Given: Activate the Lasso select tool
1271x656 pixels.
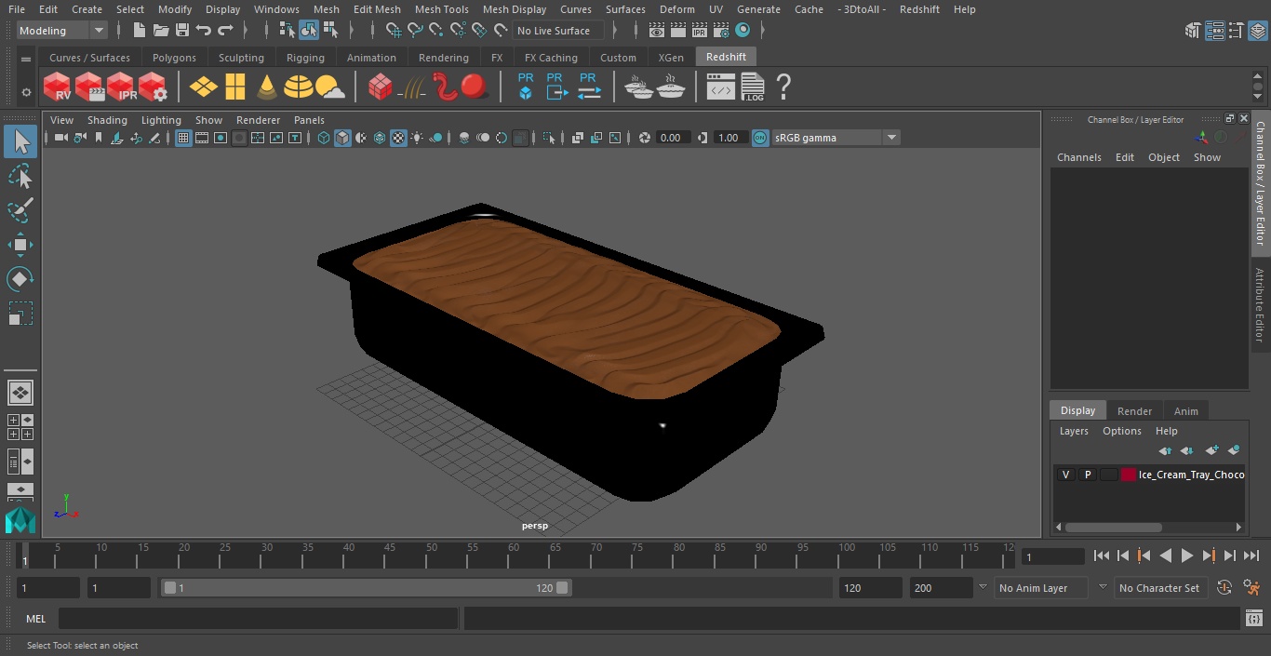Looking at the screenshot, I should point(20,177).
